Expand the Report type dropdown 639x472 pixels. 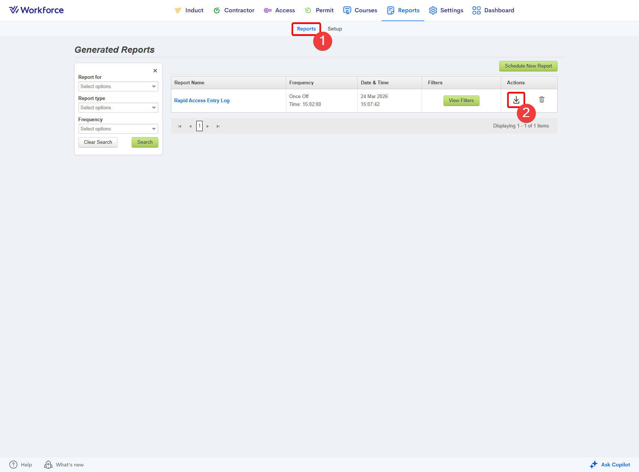tap(118, 108)
